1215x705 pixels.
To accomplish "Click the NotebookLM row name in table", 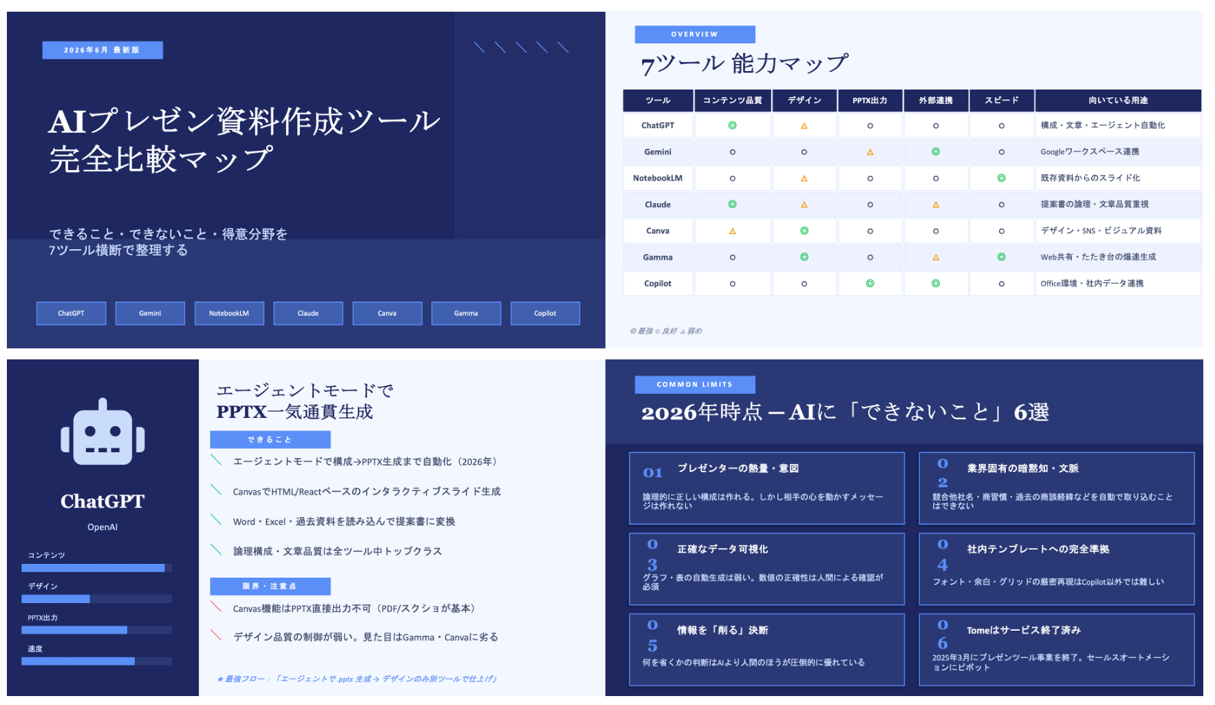I will click(x=658, y=178).
